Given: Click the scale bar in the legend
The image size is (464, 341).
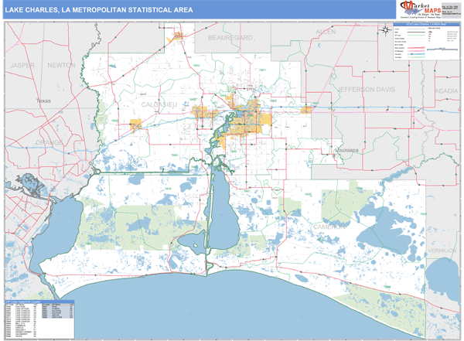Looking at the screenshot, I should tap(442, 49).
